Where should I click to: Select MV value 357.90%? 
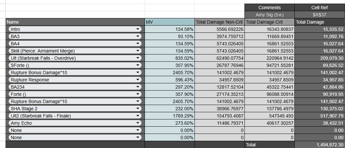pos(170,94)
